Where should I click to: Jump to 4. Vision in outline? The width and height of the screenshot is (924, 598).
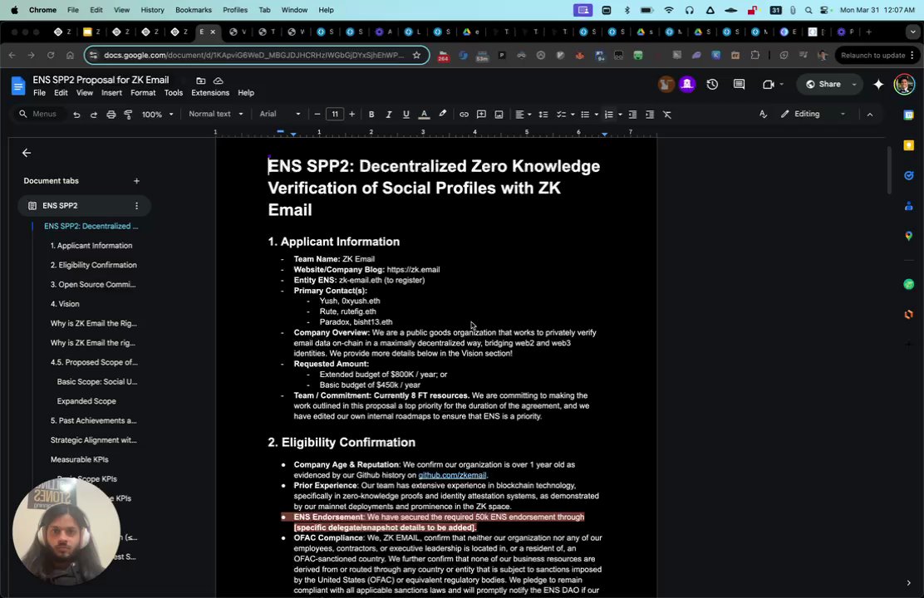click(x=65, y=303)
